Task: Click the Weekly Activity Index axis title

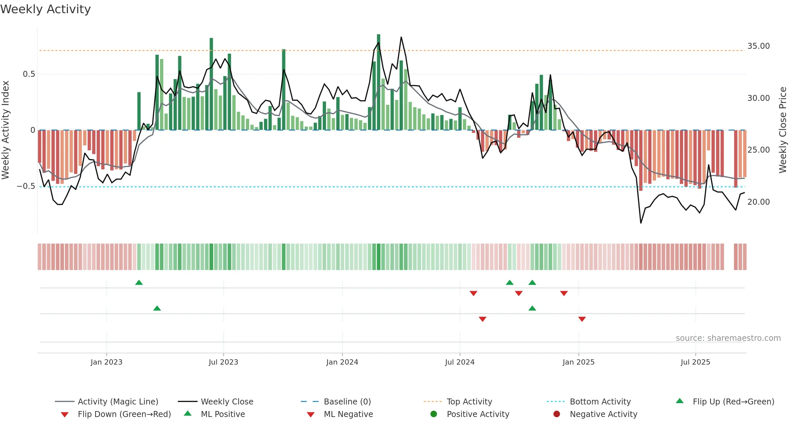Action: [5, 130]
